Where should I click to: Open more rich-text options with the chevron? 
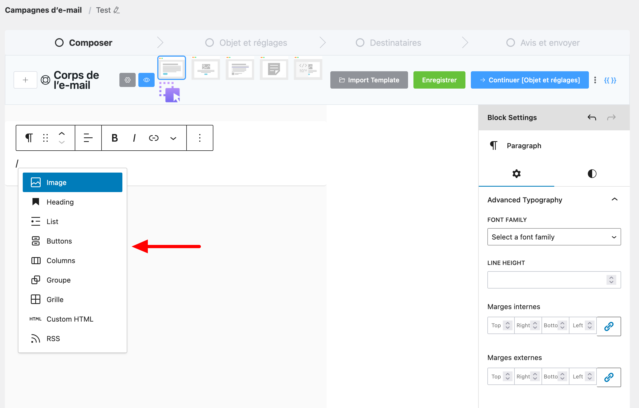[173, 138]
